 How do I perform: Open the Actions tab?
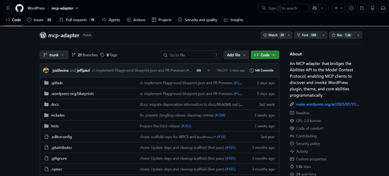point(136,20)
